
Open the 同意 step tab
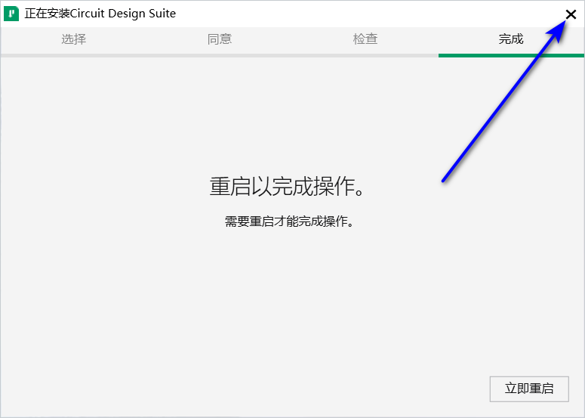pyautogui.click(x=220, y=39)
